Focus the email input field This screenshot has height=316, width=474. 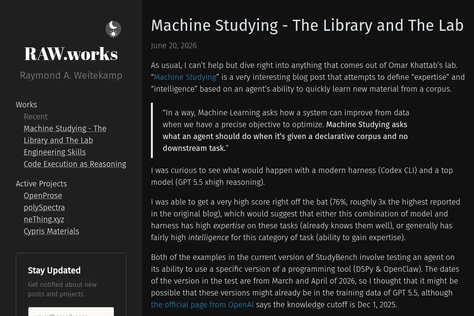[71, 312]
